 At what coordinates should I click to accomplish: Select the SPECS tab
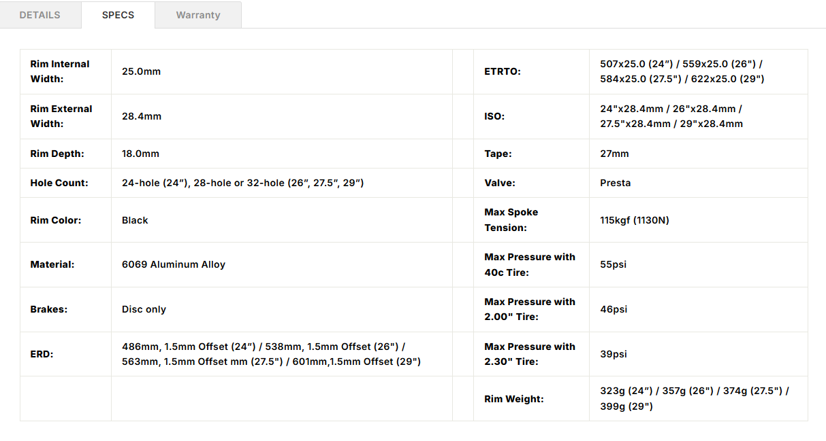point(118,15)
